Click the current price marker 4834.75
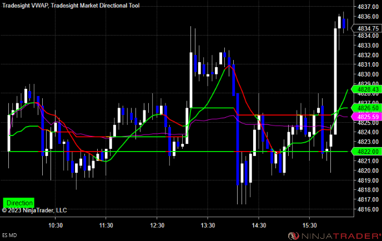382x241 pixels. click(x=366, y=28)
